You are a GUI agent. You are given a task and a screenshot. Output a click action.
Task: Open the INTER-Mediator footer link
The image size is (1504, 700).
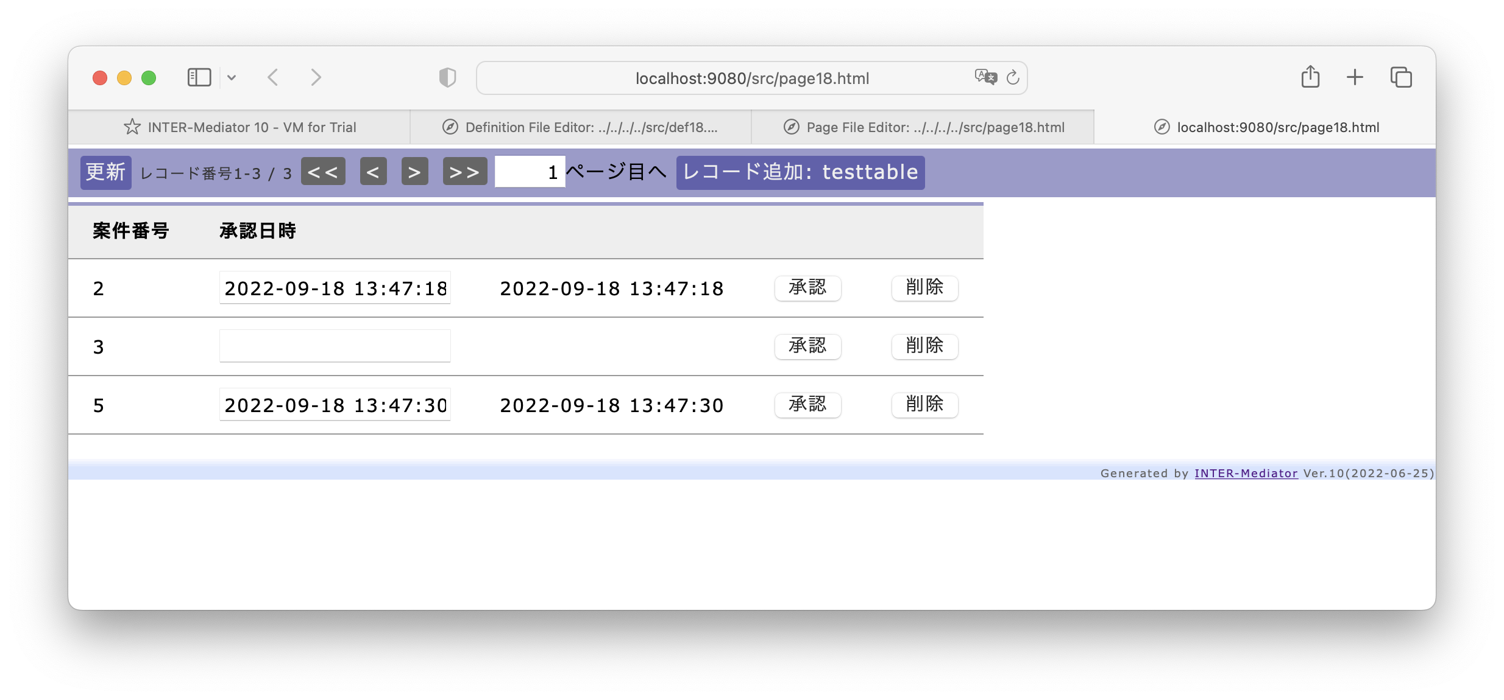pyautogui.click(x=1246, y=473)
